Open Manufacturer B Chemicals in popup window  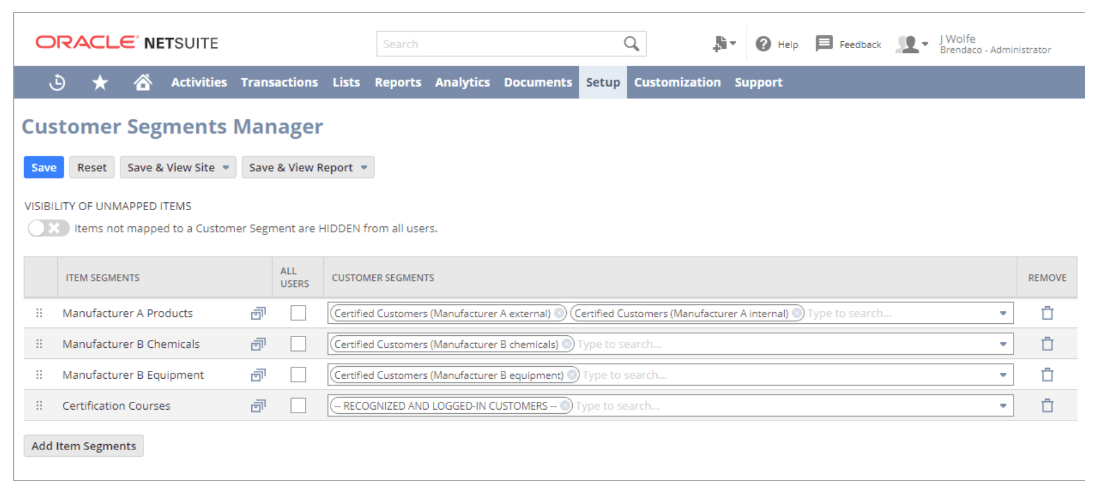[258, 344]
